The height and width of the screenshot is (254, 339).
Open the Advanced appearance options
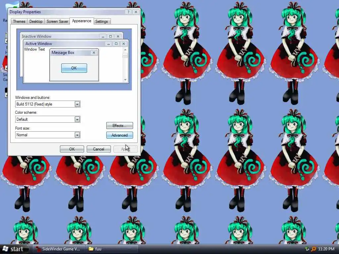[120, 135]
